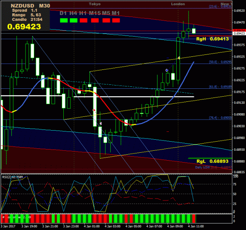Click the red 0.69424 price tag on axis
The image size is (246, 230).
click(239, 30)
